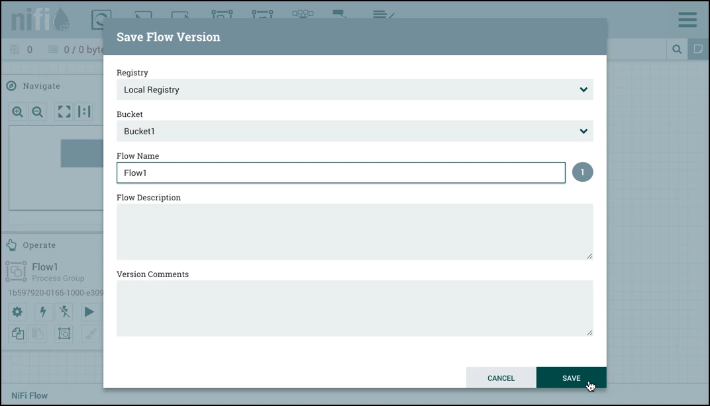Click the actual size icon in Navigate
710x406 pixels.
point(84,112)
